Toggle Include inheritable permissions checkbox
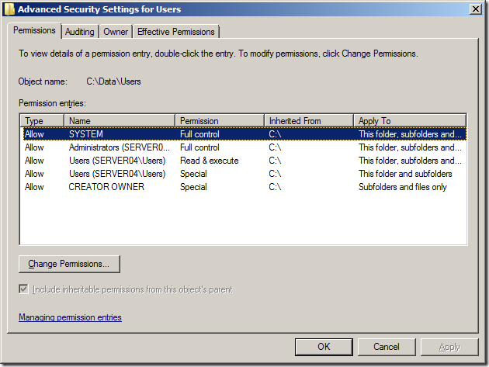This screenshot has width=489, height=367. 24,289
